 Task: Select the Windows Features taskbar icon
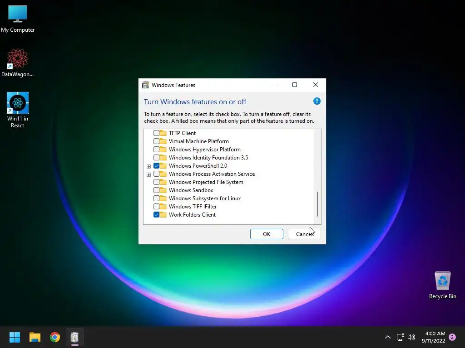point(75,337)
